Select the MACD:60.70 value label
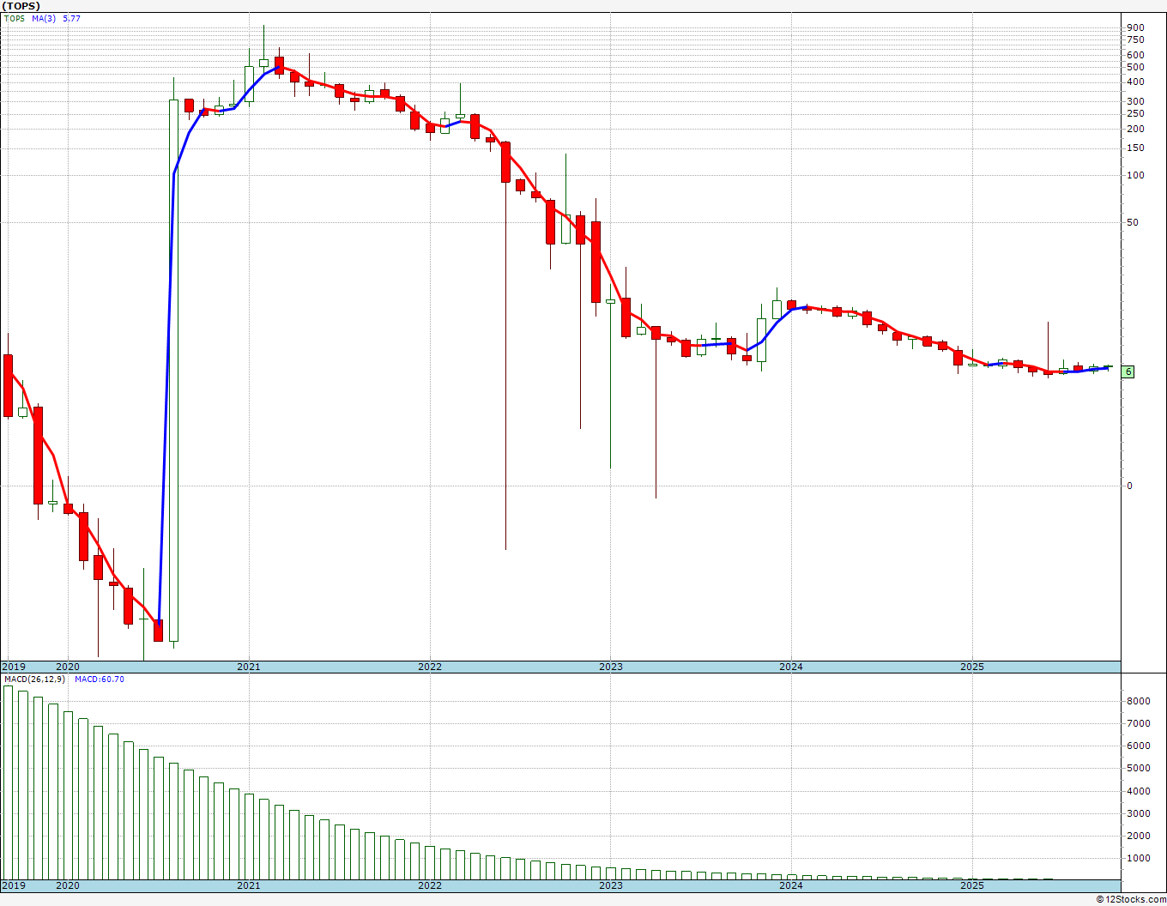1167x906 pixels. pyautogui.click(x=100, y=679)
